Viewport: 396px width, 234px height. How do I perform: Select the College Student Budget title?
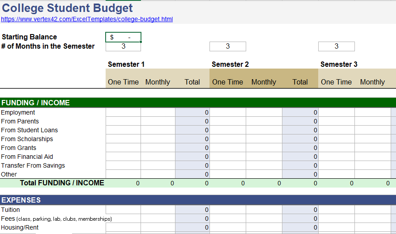[x=67, y=8]
